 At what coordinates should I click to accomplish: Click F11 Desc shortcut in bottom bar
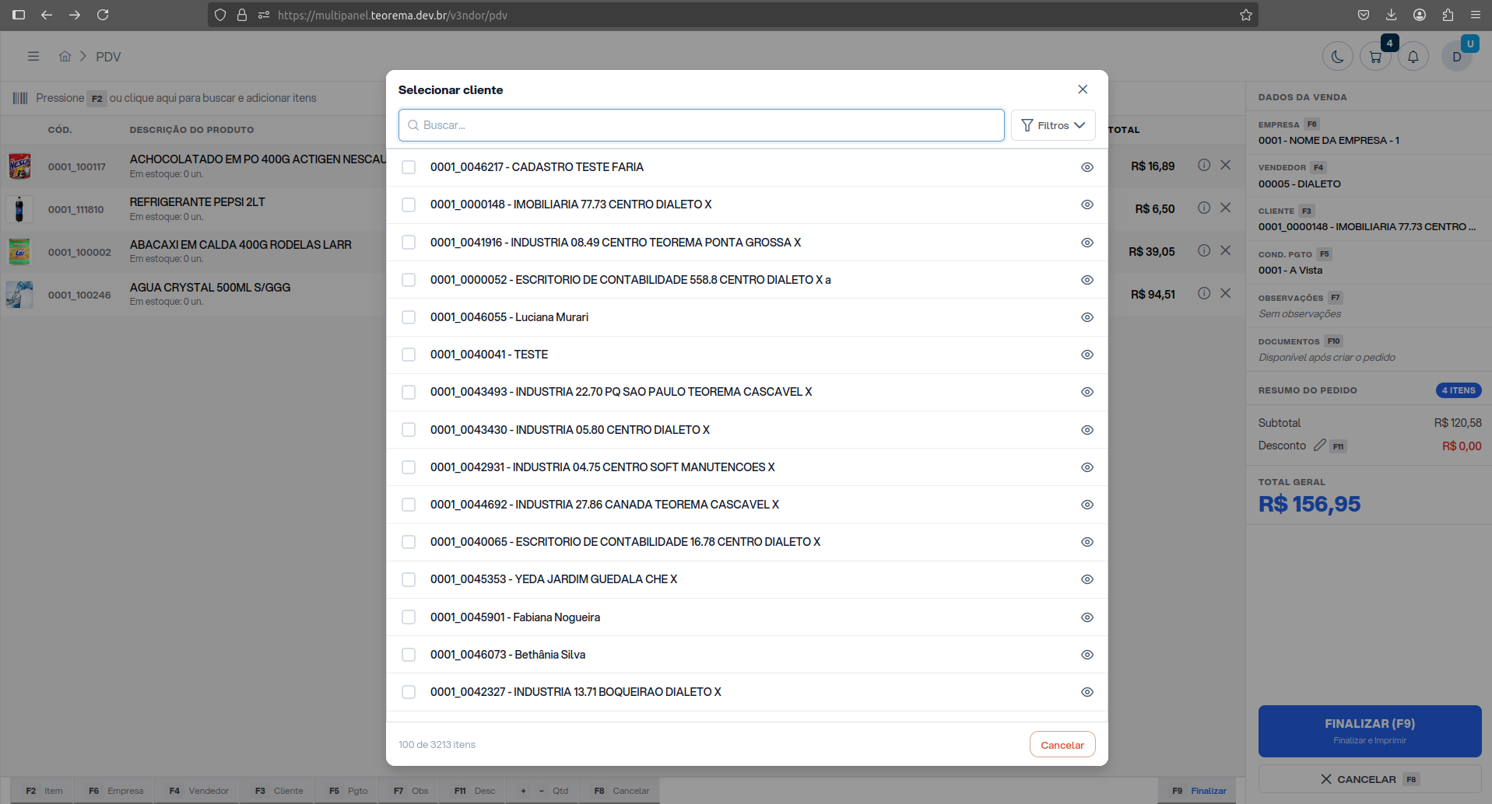474,791
